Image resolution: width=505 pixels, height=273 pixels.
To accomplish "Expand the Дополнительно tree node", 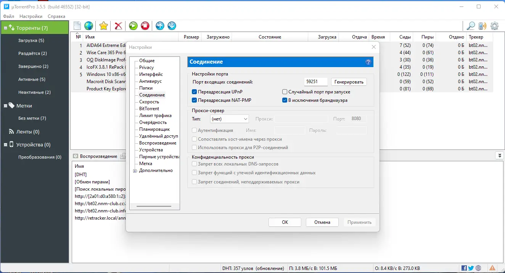I will click(135, 171).
